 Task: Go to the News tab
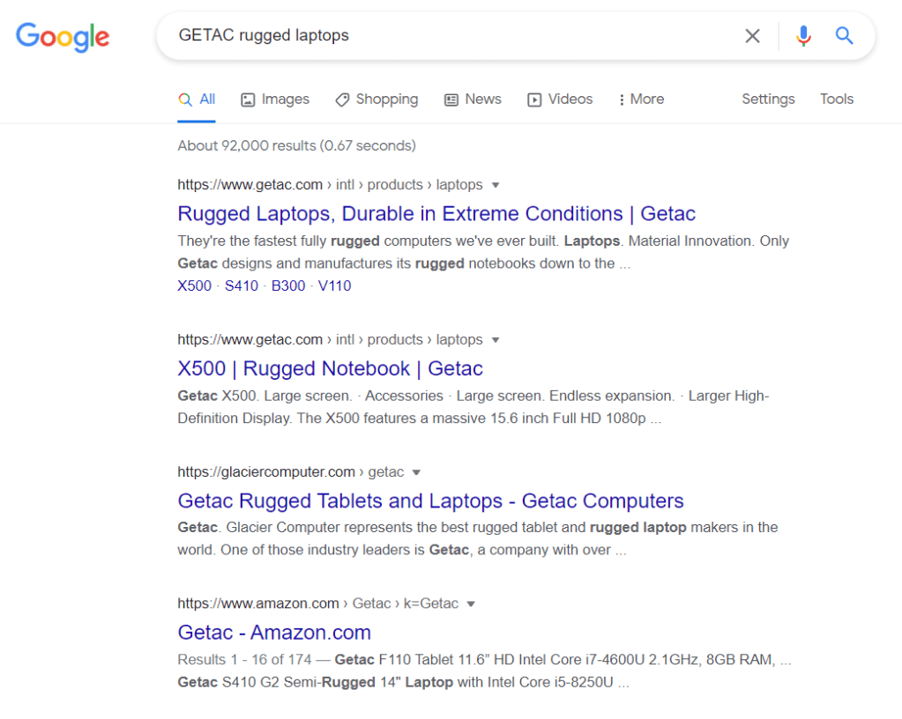pos(473,100)
